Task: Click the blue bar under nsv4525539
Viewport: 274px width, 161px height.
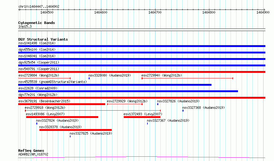Action: (115, 85)
